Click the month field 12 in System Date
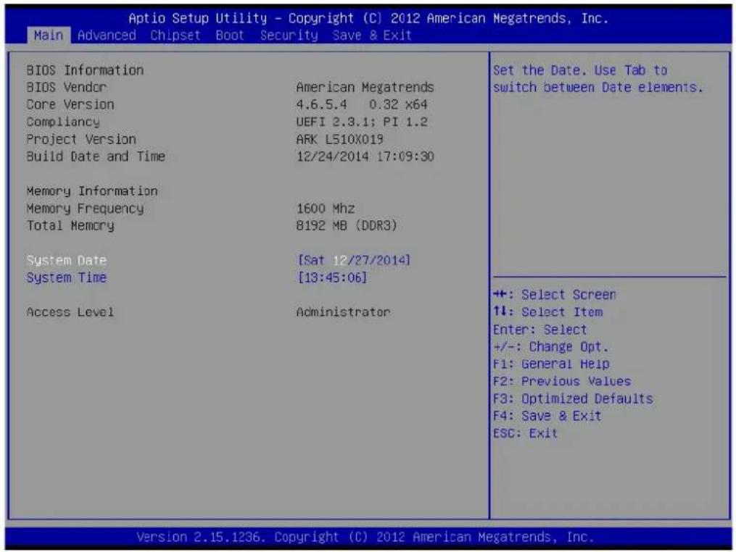The width and height of the screenshot is (736, 552). 340,260
